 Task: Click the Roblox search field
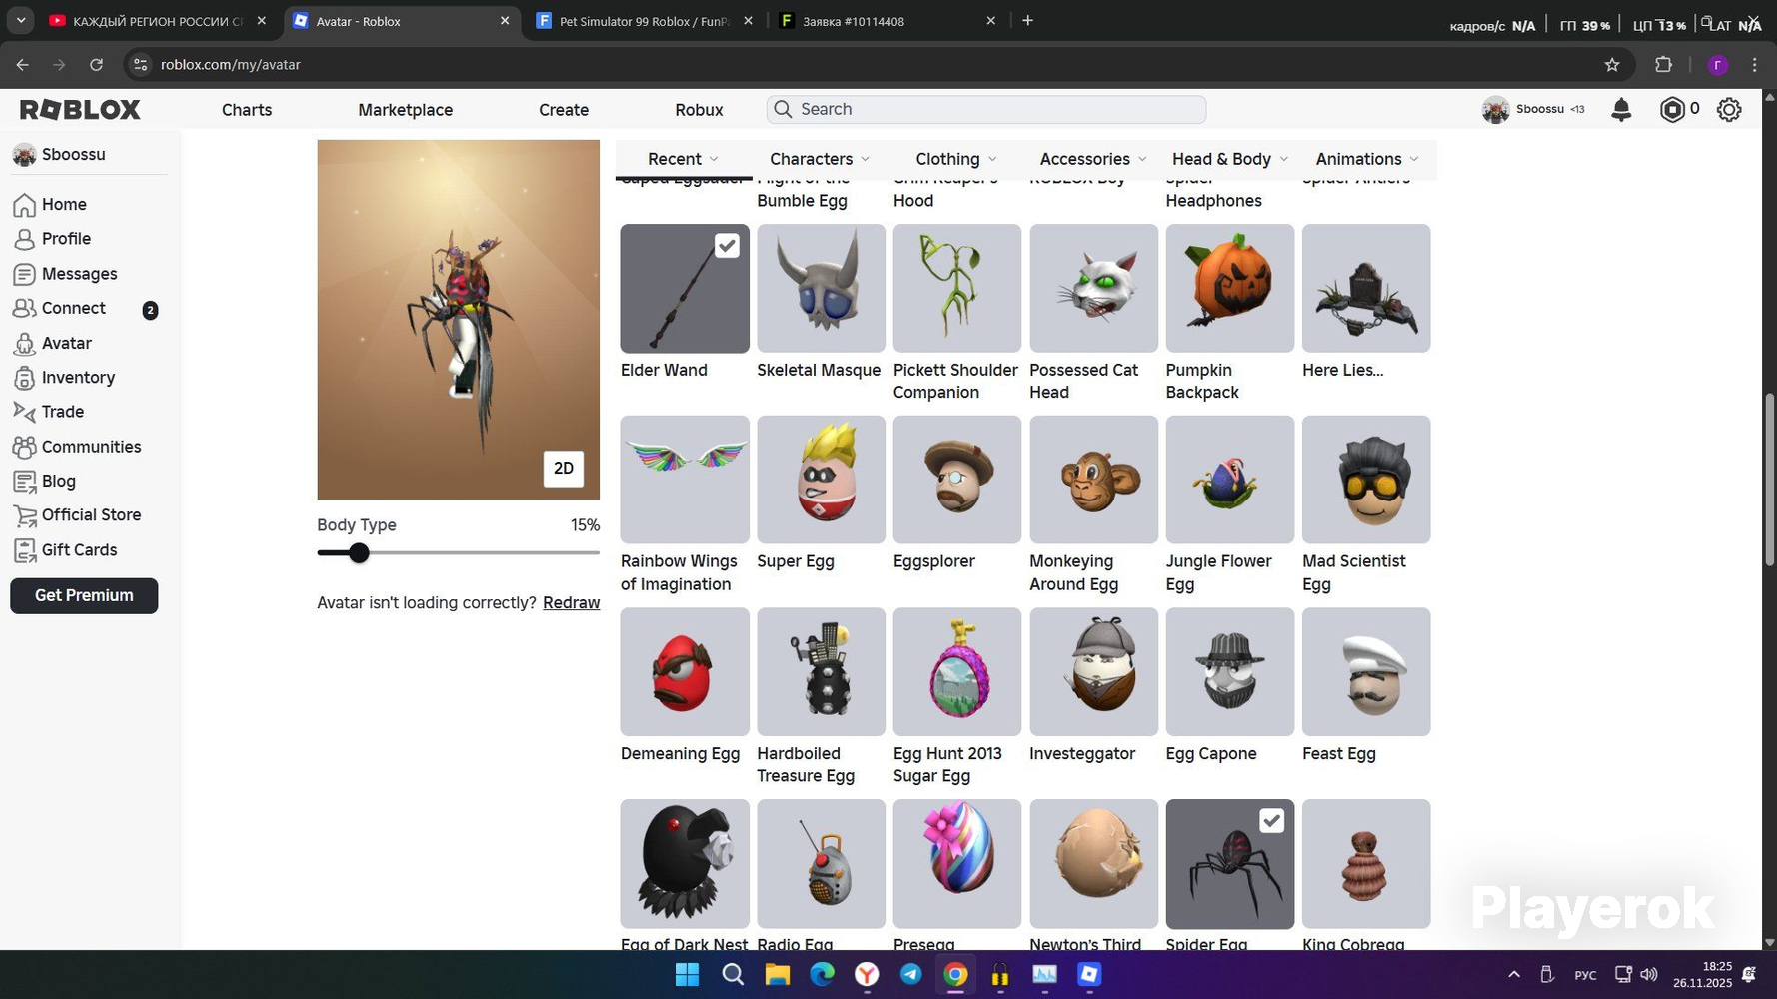pyautogui.click(x=986, y=110)
